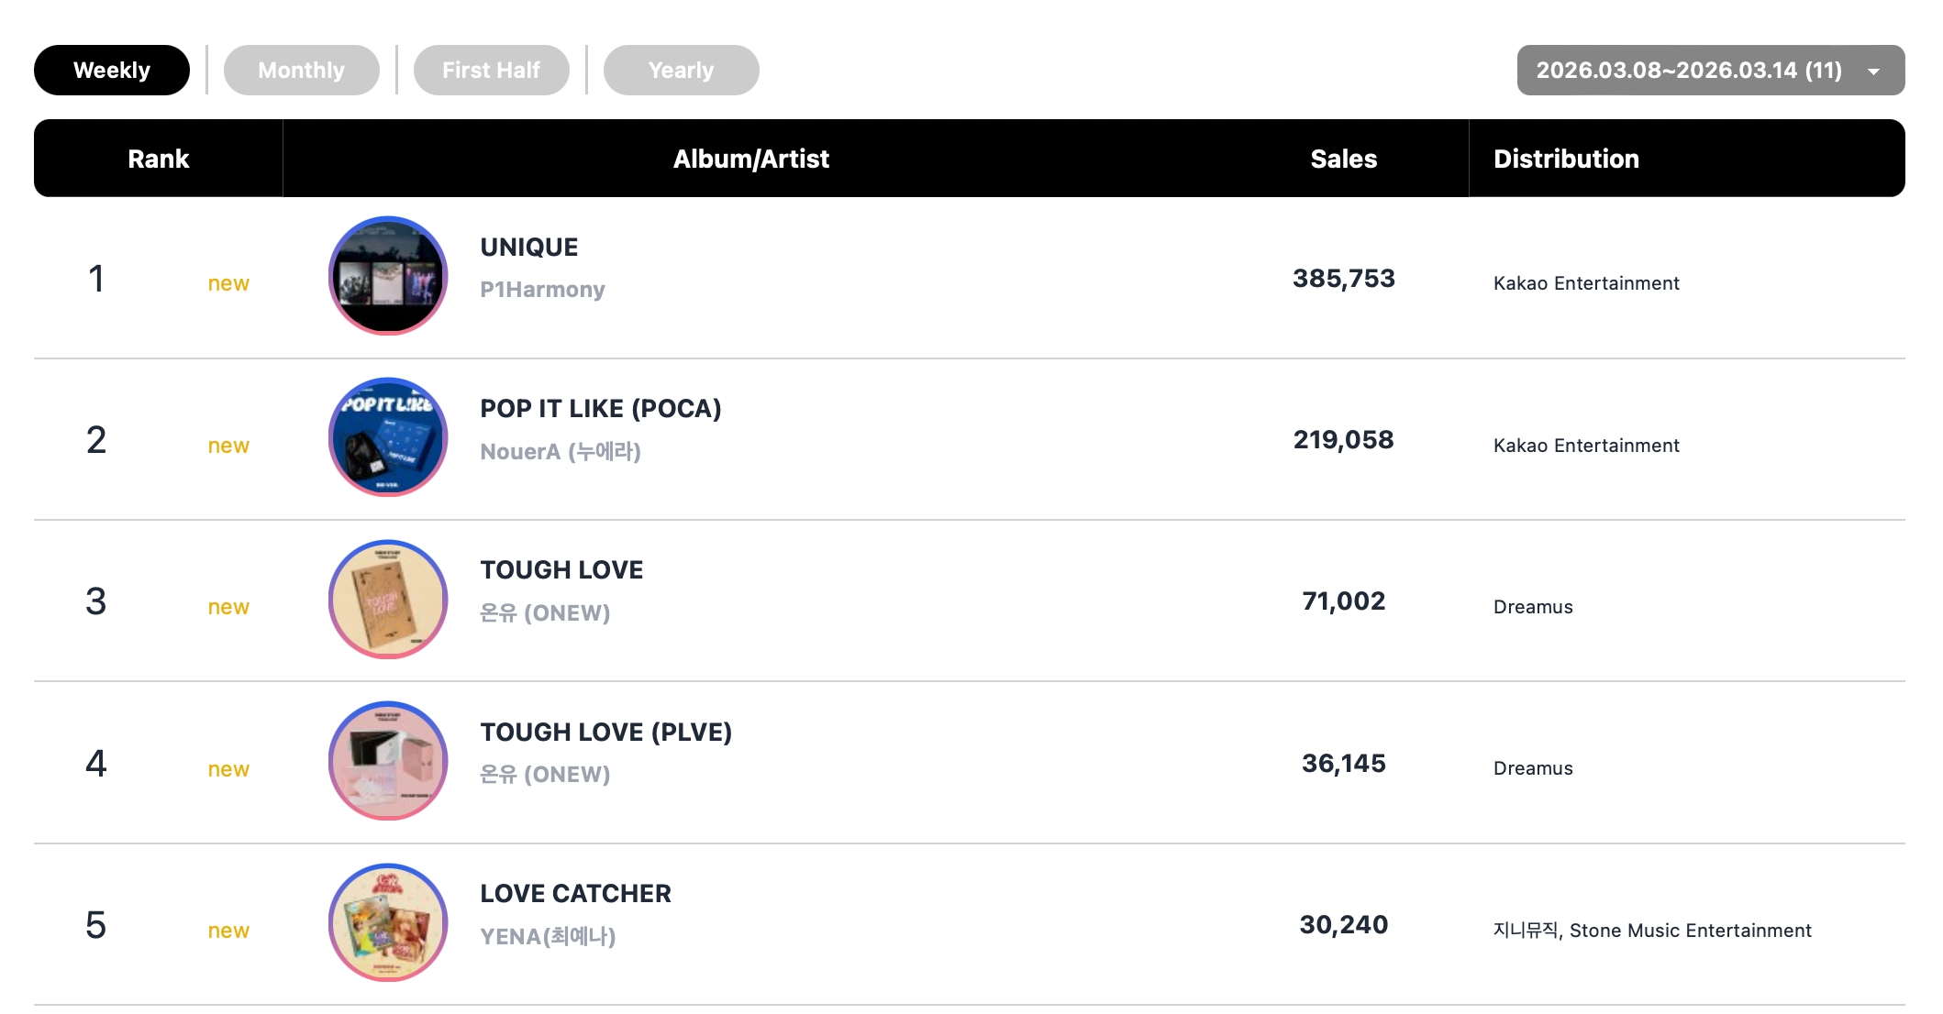1943x1014 pixels.
Task: Click the Distribution column header
Action: pyautogui.click(x=1566, y=159)
